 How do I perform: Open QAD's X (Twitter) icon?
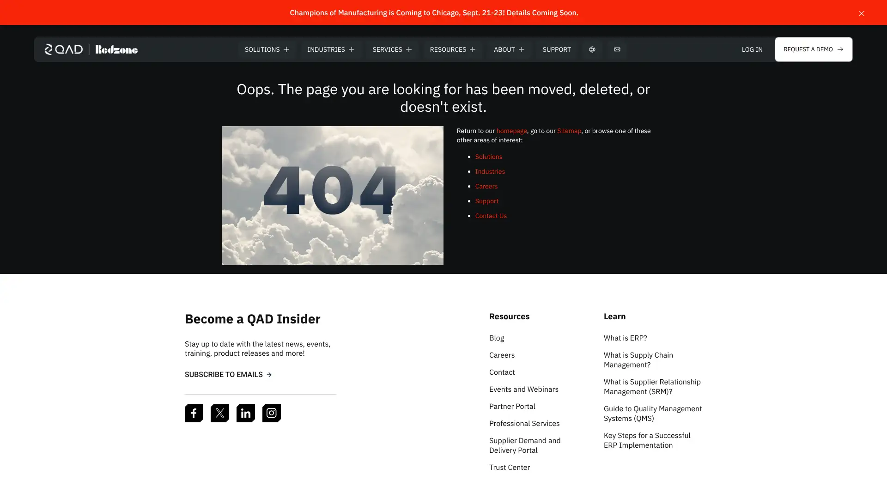(x=220, y=413)
